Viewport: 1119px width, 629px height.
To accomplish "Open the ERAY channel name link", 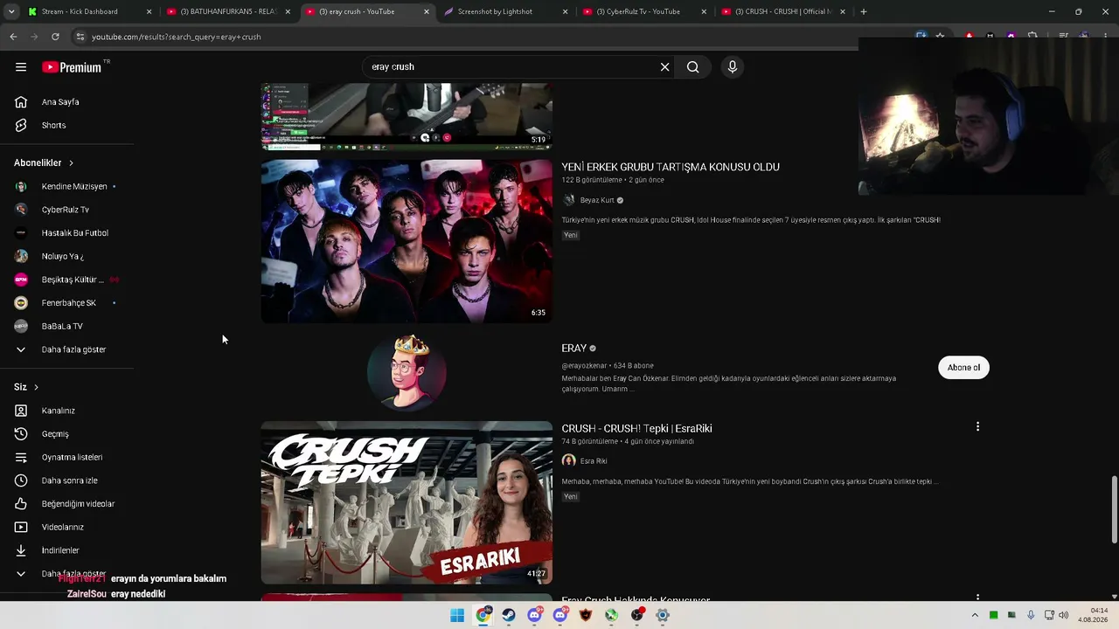I will point(573,349).
